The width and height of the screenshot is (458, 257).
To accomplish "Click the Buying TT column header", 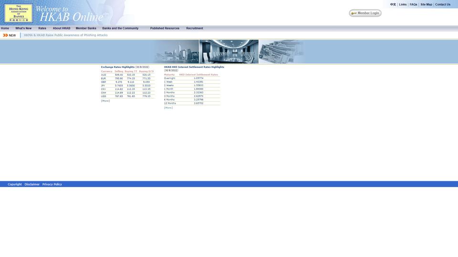I will pyautogui.click(x=131, y=71).
